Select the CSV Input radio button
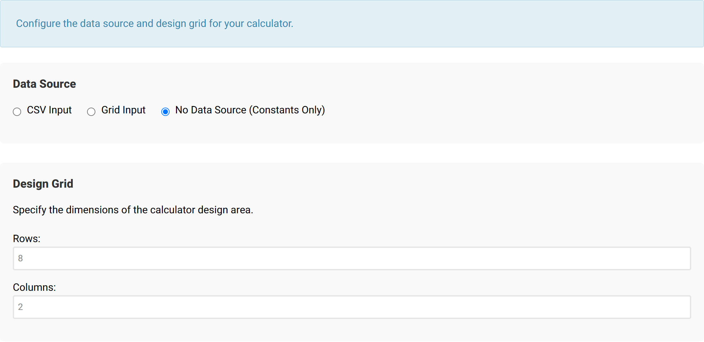Image resolution: width=704 pixels, height=342 pixels. [x=17, y=111]
